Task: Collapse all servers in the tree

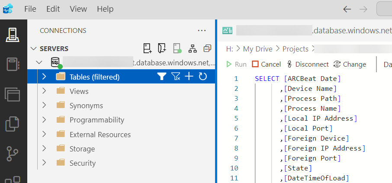Action: [x=207, y=48]
